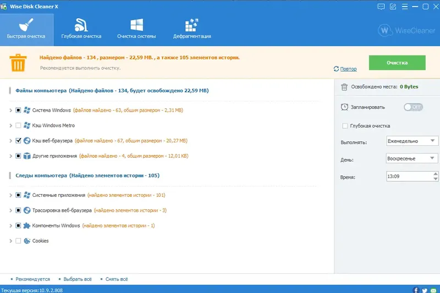Click the cookie icon of Cookies row
Screen dimensions: 440x293
(27, 241)
